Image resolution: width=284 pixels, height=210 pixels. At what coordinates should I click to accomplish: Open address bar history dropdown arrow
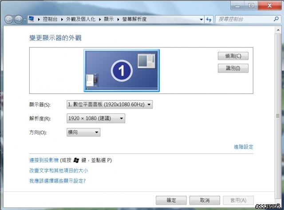[201, 19]
